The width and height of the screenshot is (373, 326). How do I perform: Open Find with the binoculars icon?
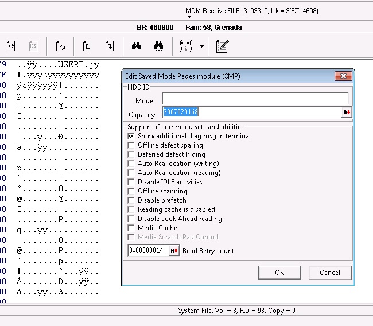pyautogui.click(x=137, y=46)
